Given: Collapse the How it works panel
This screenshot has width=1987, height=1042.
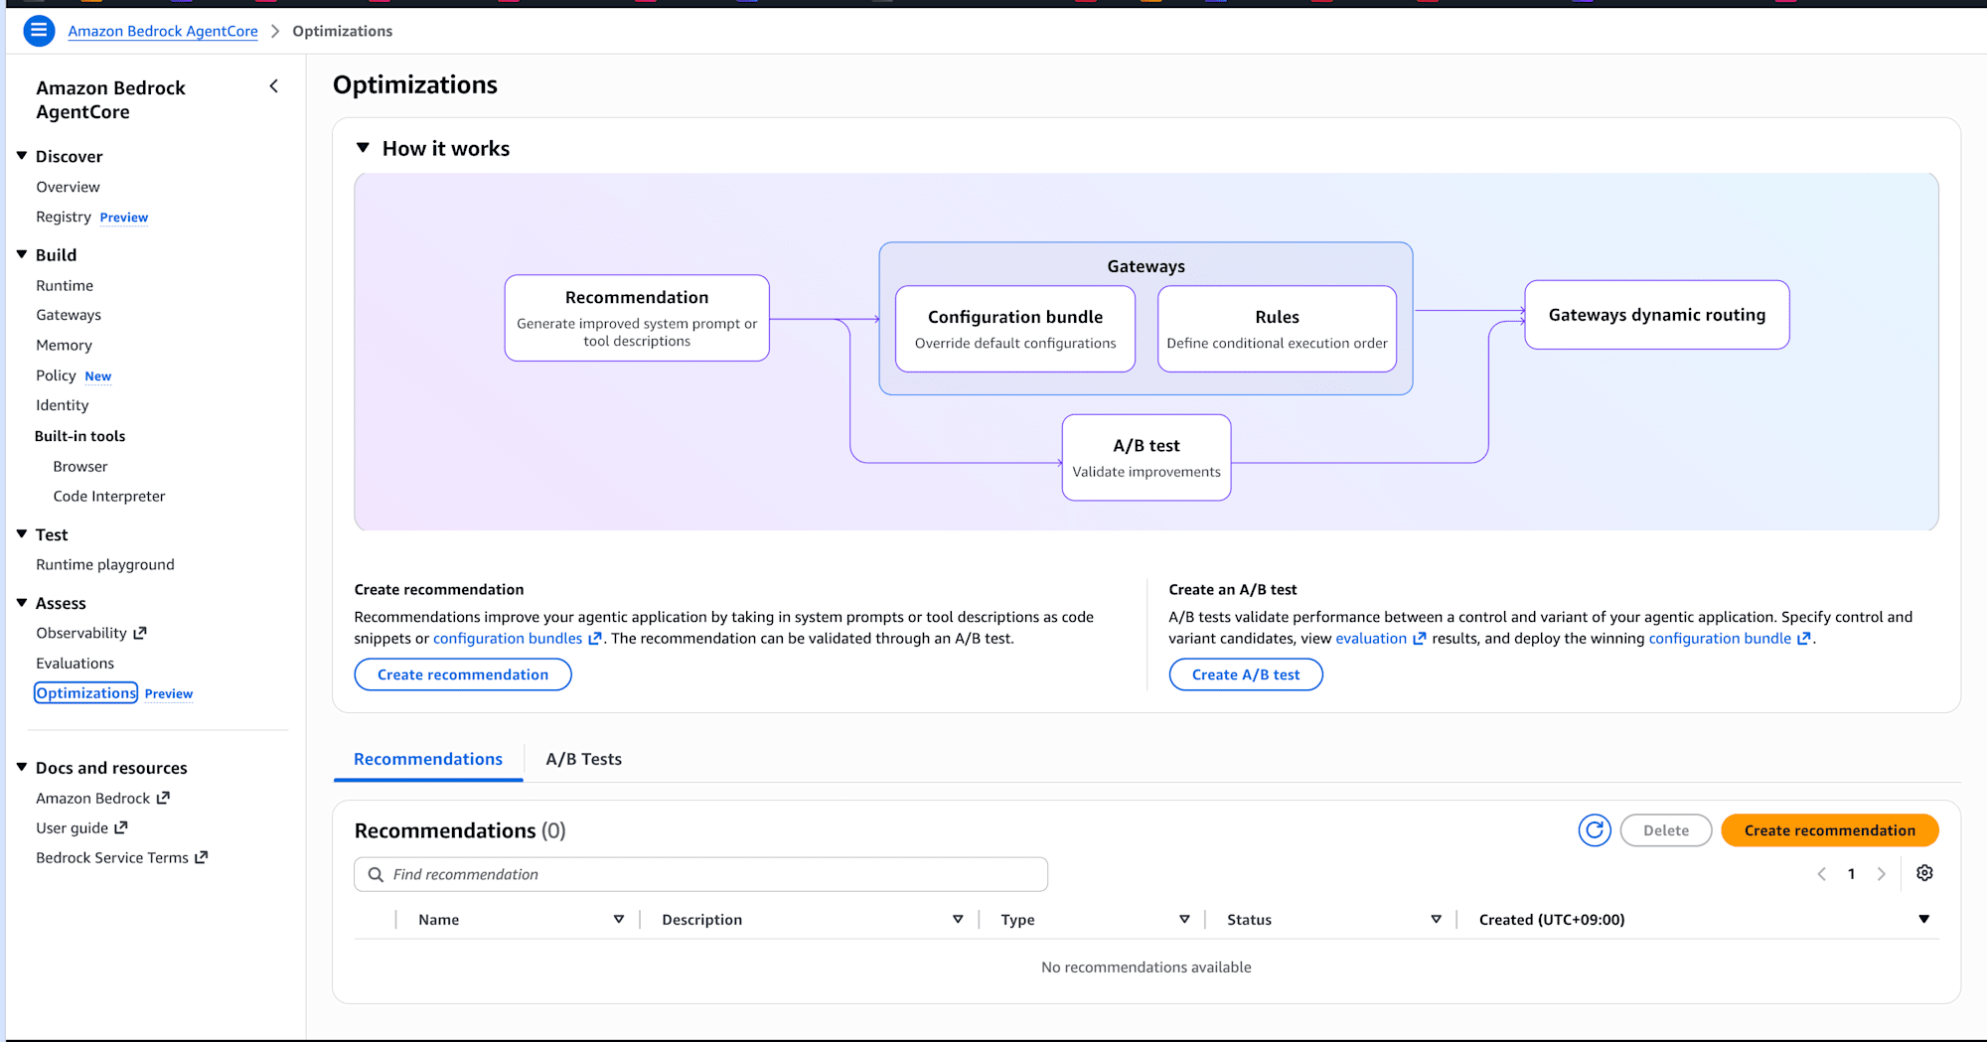Looking at the screenshot, I should click(x=363, y=148).
